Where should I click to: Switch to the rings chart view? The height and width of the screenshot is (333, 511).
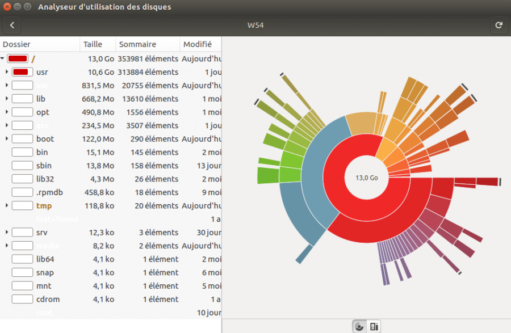359,326
